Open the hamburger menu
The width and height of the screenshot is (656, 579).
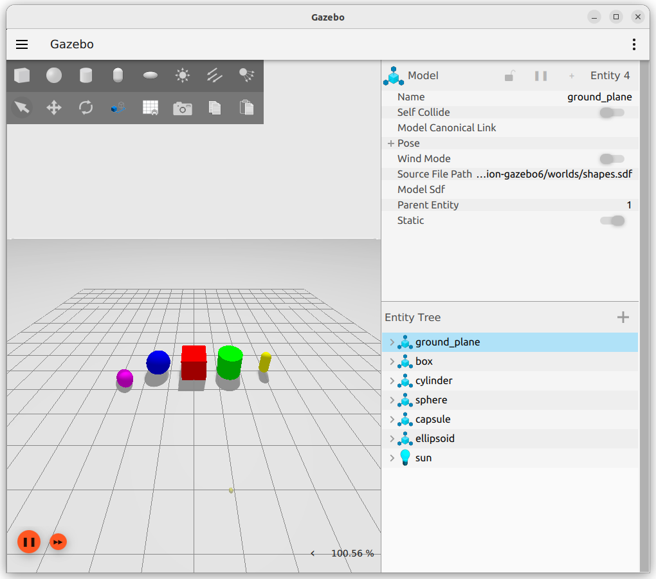point(22,44)
